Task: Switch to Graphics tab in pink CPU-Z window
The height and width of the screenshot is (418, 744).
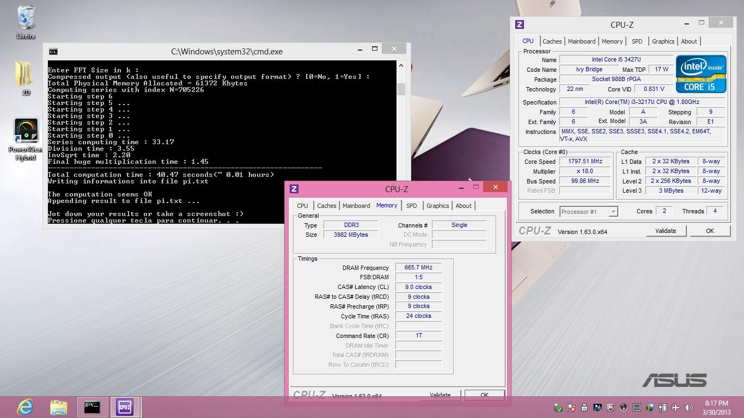Action: pyautogui.click(x=438, y=206)
